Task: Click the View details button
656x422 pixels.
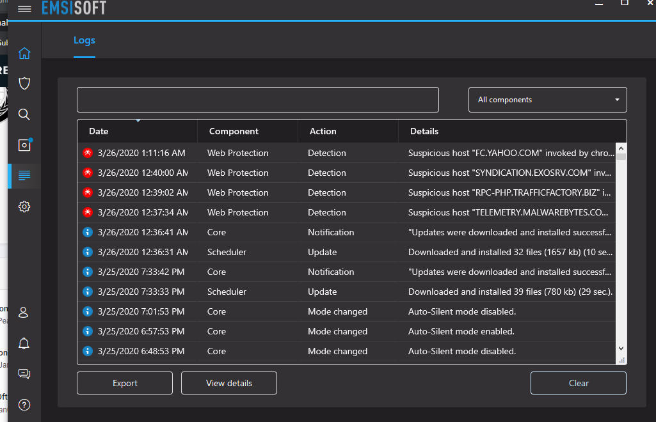Action: pyautogui.click(x=229, y=383)
